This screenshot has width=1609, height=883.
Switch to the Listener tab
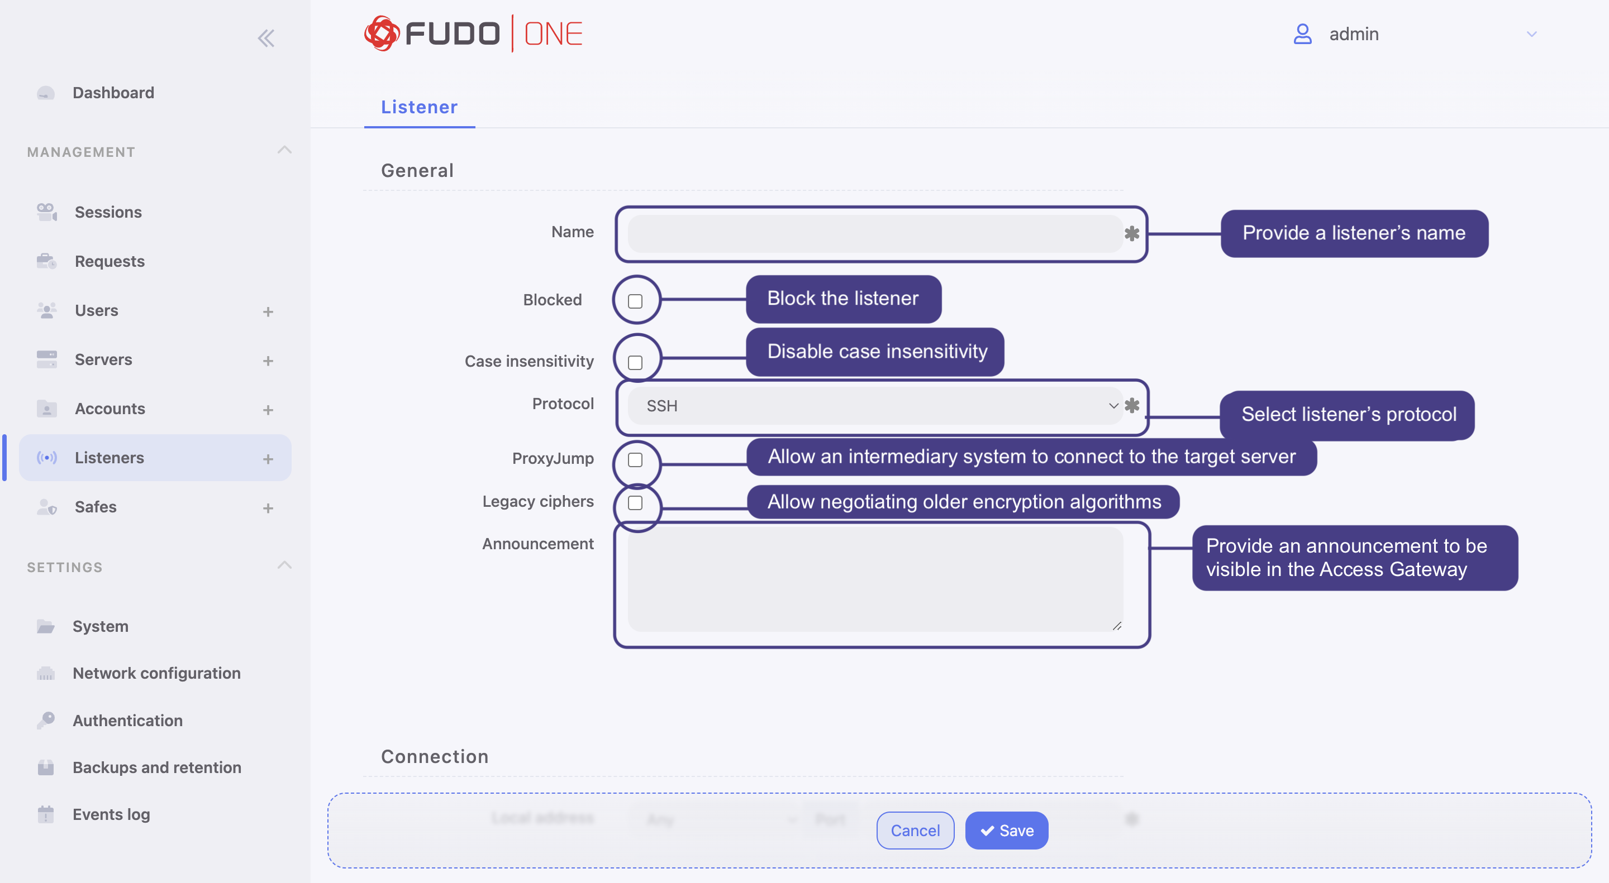coord(419,105)
